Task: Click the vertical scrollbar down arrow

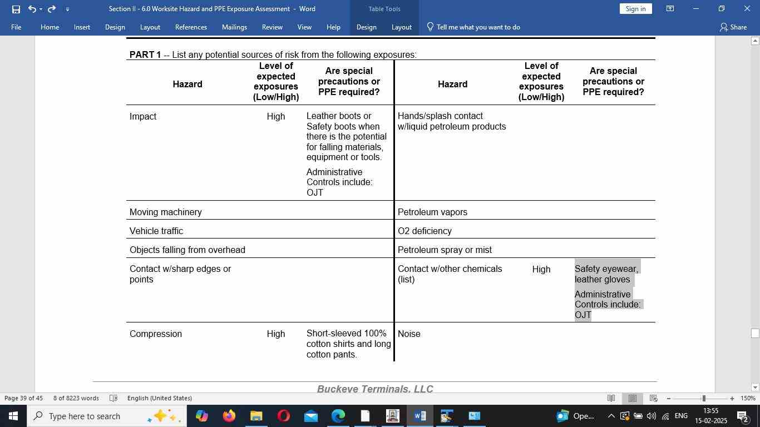Action: click(755, 388)
